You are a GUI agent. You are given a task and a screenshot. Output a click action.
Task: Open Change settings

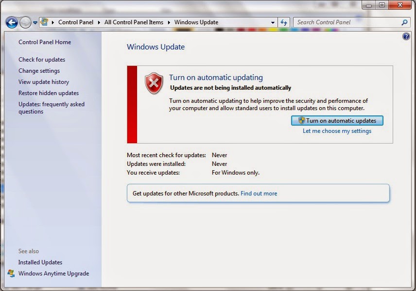[x=39, y=71]
